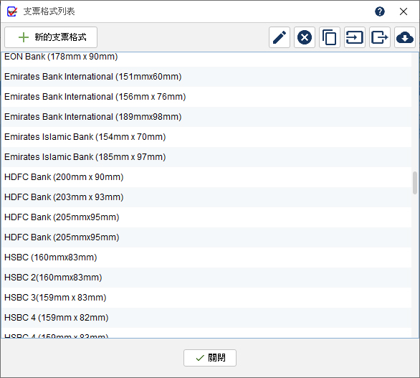The image size is (420, 378).
Task: Click the delete format X icon
Action: pos(305,37)
